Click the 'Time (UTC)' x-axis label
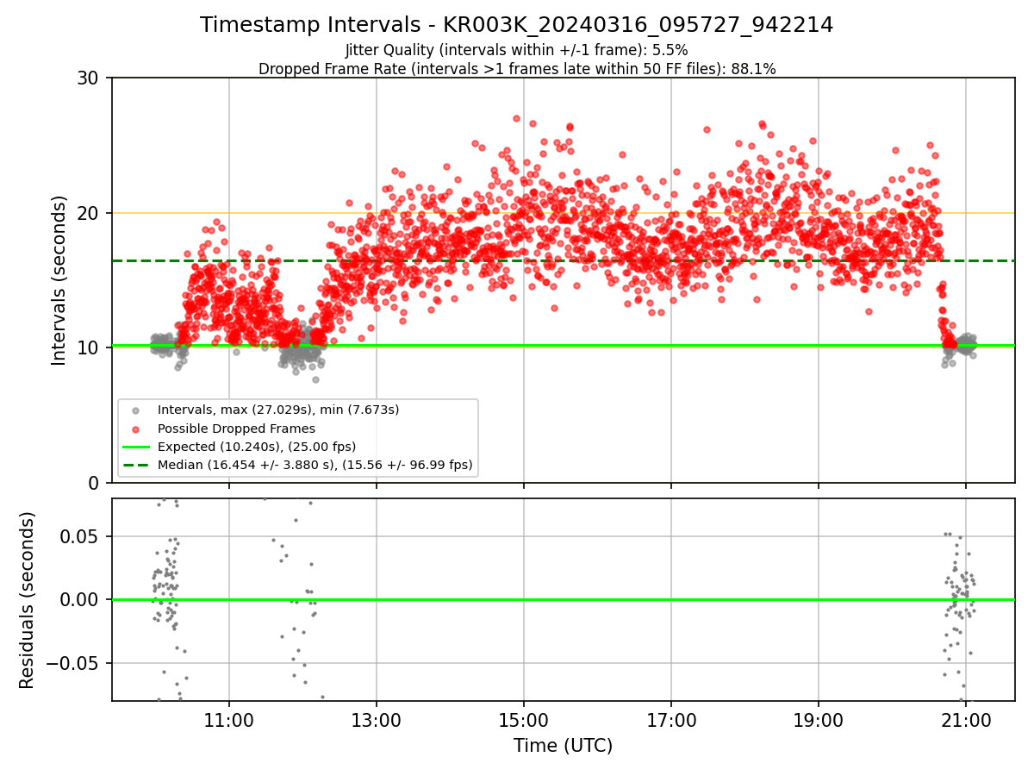 563,746
